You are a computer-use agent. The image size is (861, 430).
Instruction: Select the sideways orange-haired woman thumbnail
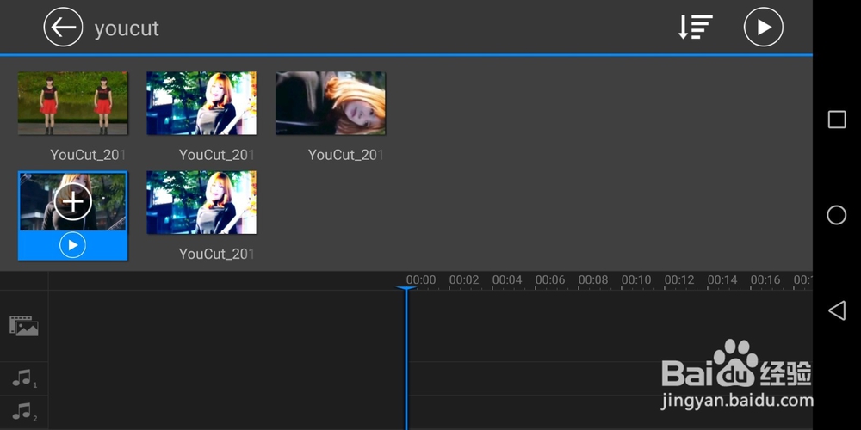click(330, 103)
